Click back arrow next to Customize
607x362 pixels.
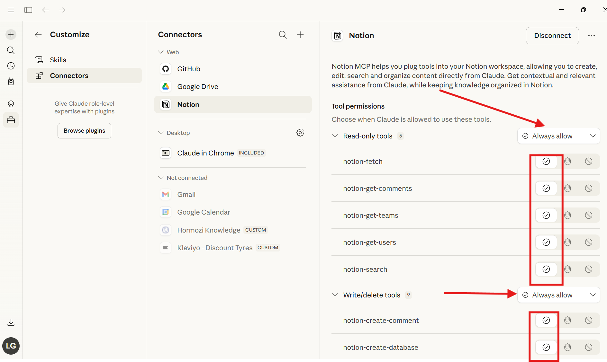(38, 35)
